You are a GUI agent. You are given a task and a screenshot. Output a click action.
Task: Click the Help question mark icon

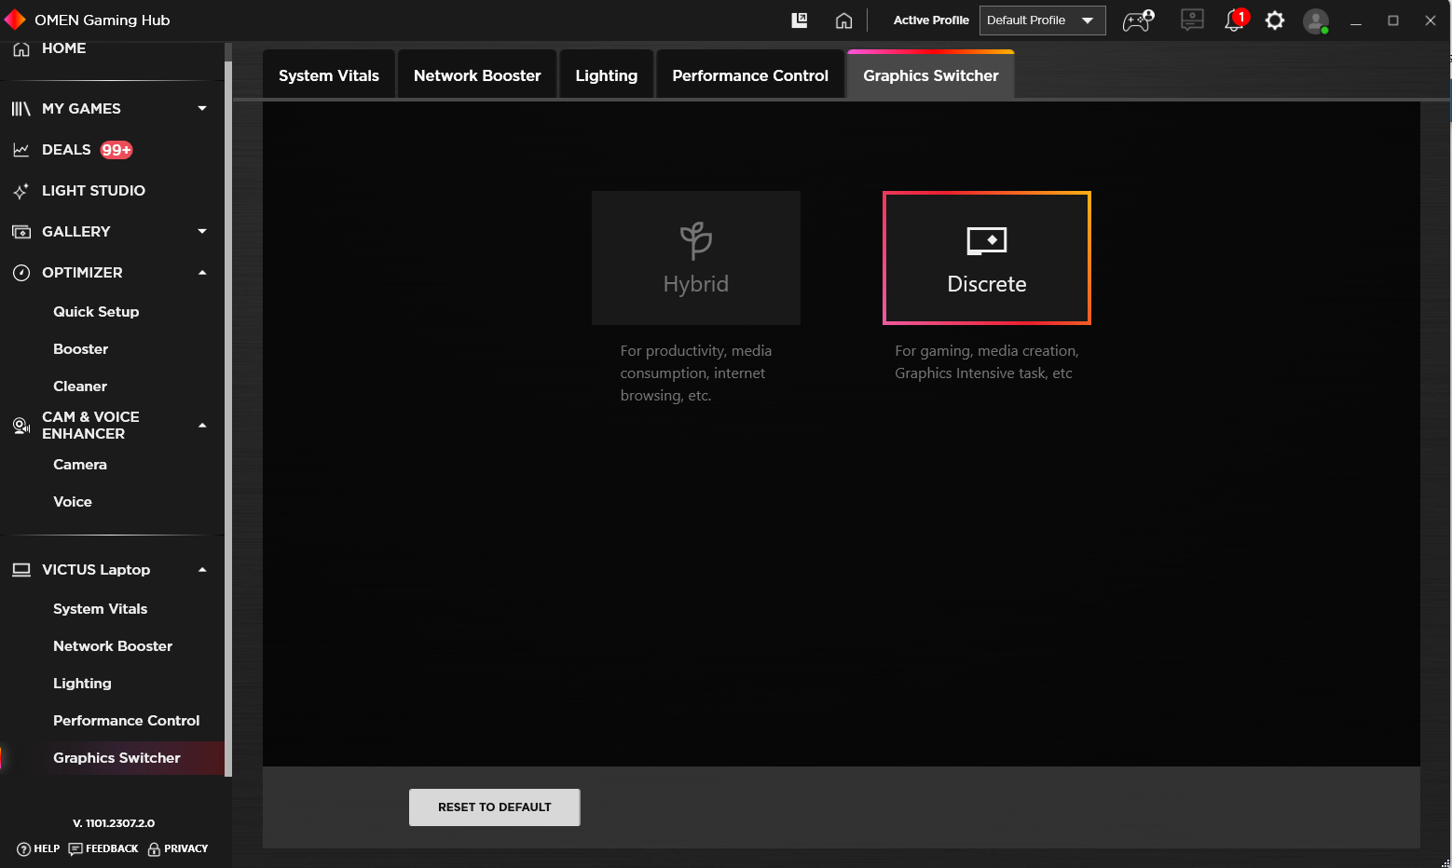coord(24,849)
